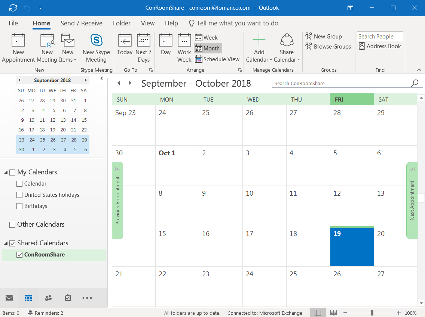Viewport: 425px width, 317px height.
Task: Click the Search ConRoomShare field
Action: coord(341,83)
